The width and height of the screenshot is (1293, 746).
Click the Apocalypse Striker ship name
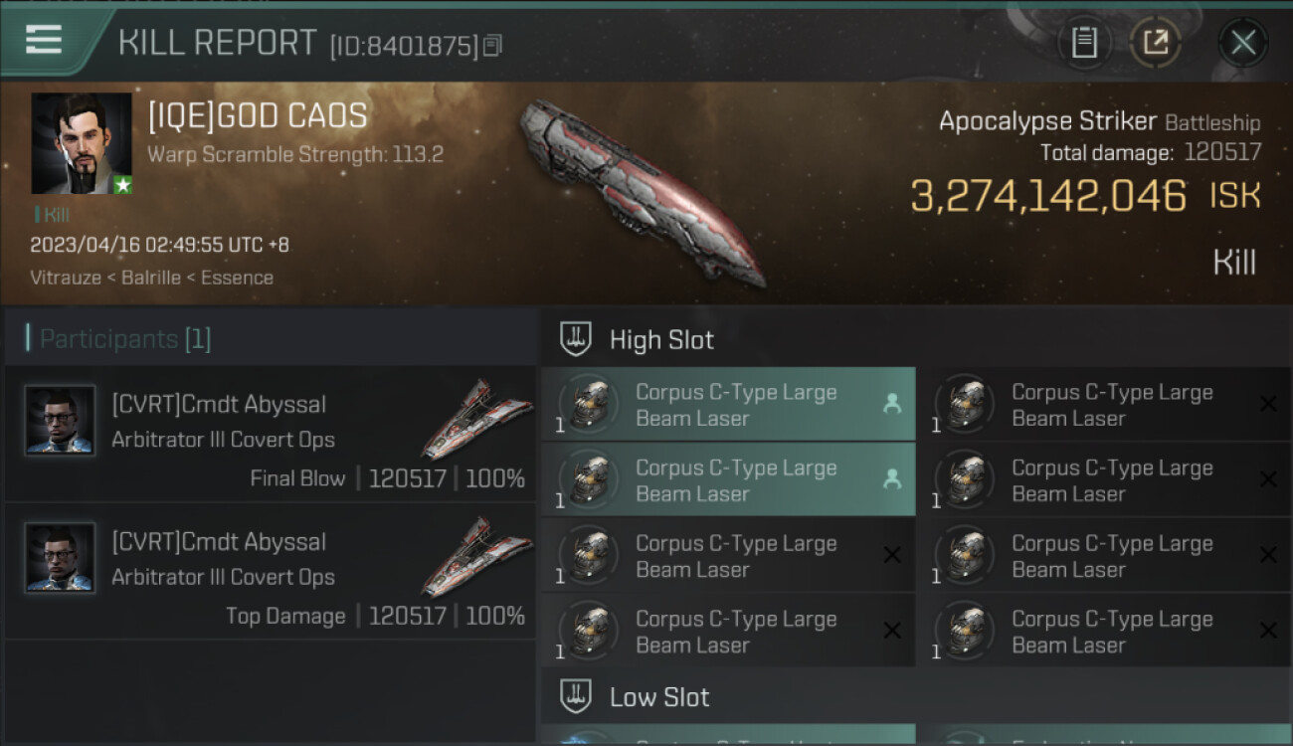pos(1047,121)
